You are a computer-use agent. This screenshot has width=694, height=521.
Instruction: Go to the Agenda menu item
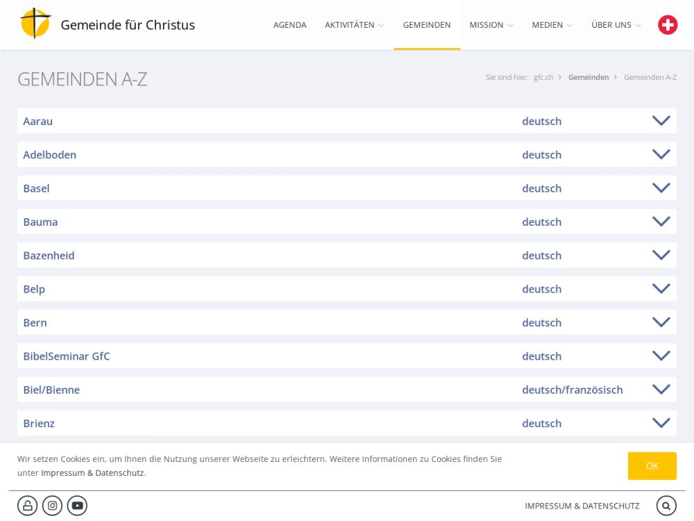pyautogui.click(x=289, y=25)
